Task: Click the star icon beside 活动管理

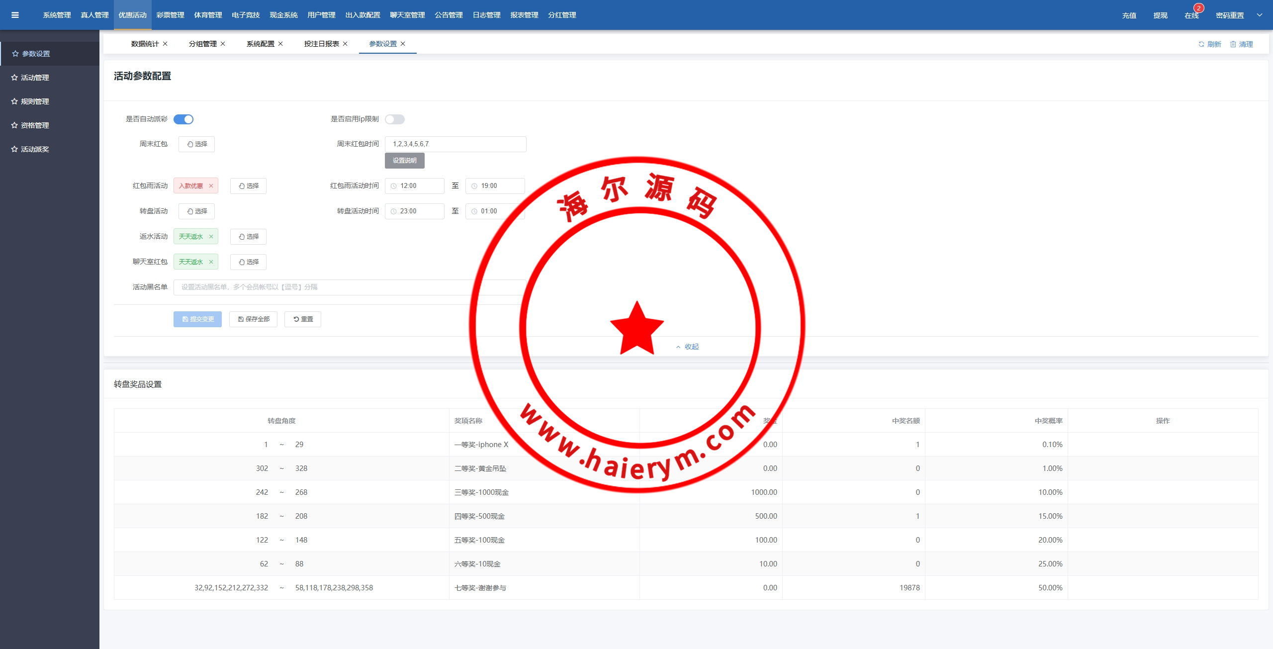Action: click(x=14, y=78)
